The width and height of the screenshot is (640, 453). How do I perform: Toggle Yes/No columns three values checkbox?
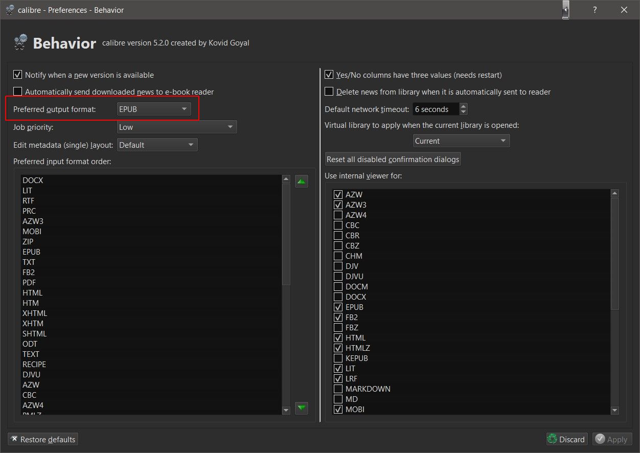click(x=329, y=75)
